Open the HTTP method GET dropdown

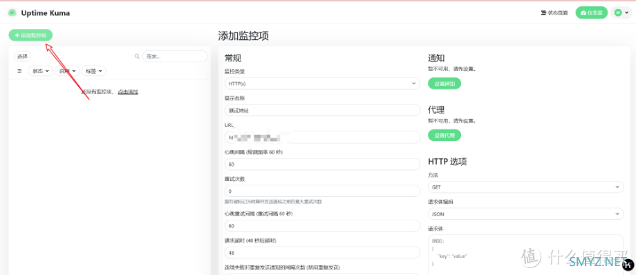(x=525, y=187)
